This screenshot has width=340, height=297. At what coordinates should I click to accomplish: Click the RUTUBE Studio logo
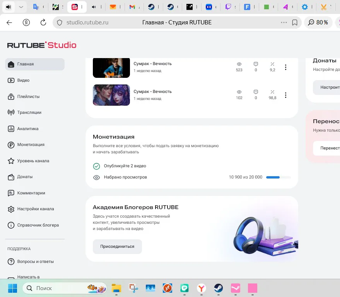(42, 45)
